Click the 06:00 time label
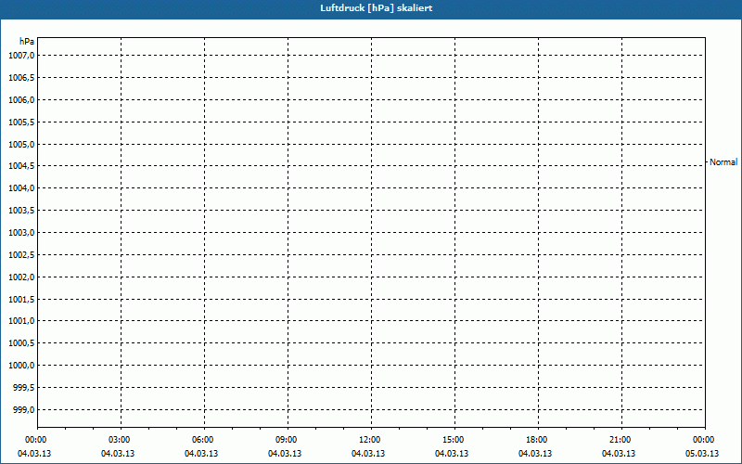The width and height of the screenshot is (742, 464). [202, 440]
